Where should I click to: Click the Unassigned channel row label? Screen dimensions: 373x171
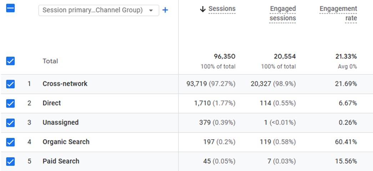tap(60, 122)
